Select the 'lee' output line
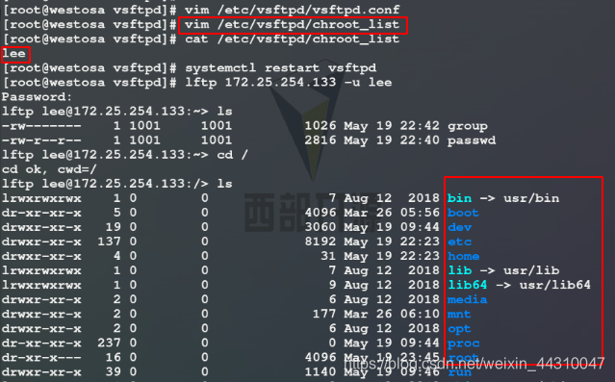This screenshot has width=615, height=382. tap(13, 53)
